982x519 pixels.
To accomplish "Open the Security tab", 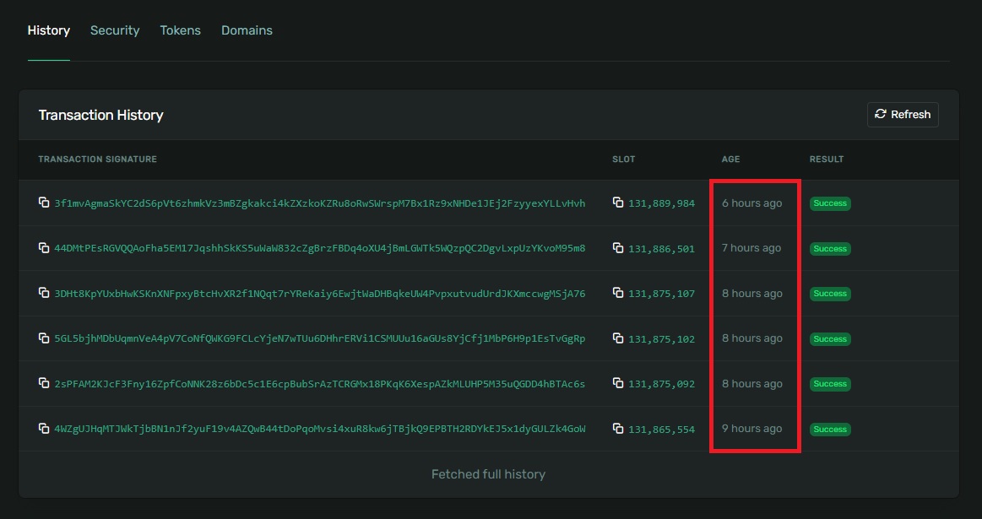I will (x=115, y=30).
